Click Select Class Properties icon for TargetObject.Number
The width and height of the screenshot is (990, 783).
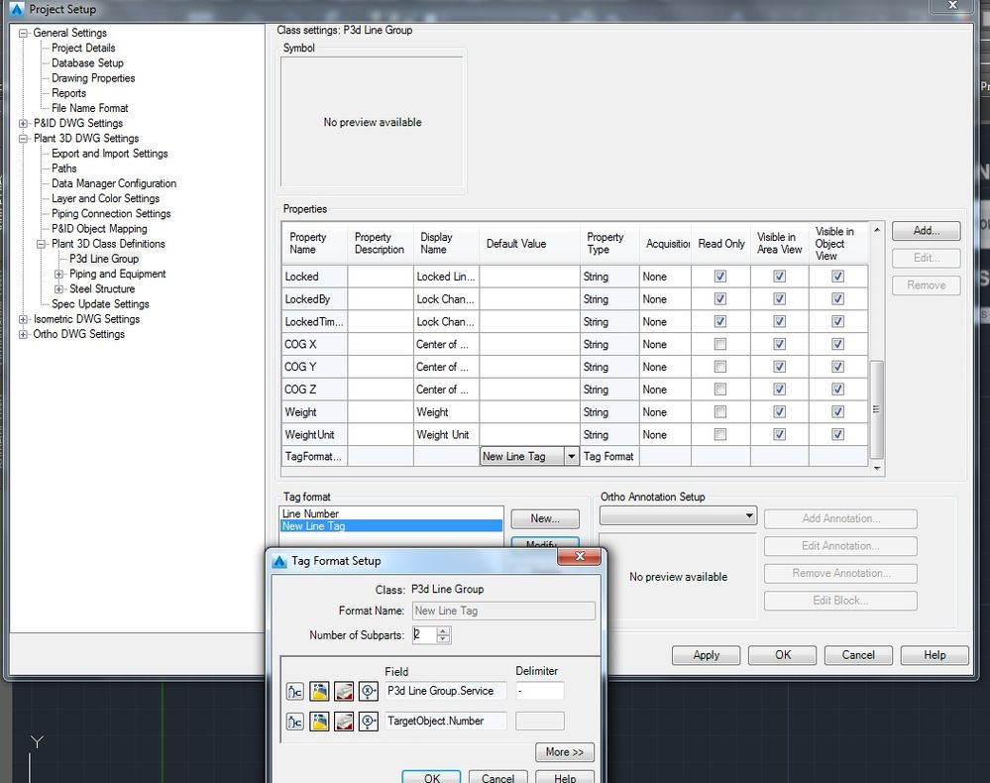coord(295,722)
